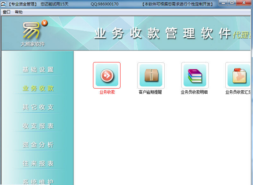Click the yen coin badge on logo
253x185 pixels.
pos(45,23)
